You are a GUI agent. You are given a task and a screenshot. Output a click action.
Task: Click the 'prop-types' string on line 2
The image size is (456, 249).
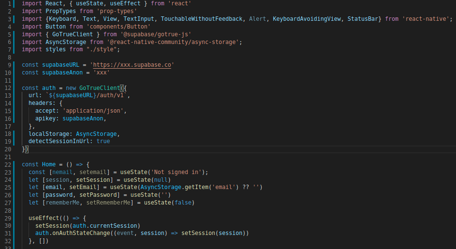117,11
